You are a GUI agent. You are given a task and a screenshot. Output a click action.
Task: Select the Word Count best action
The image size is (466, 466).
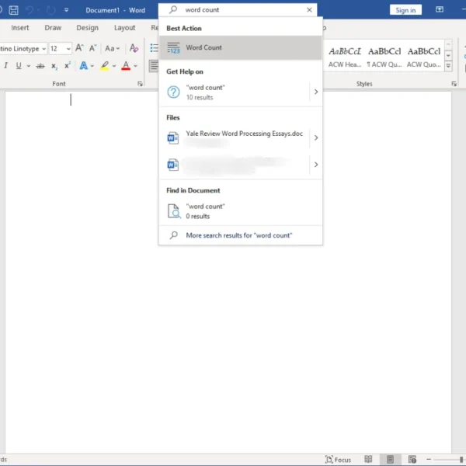(241, 47)
